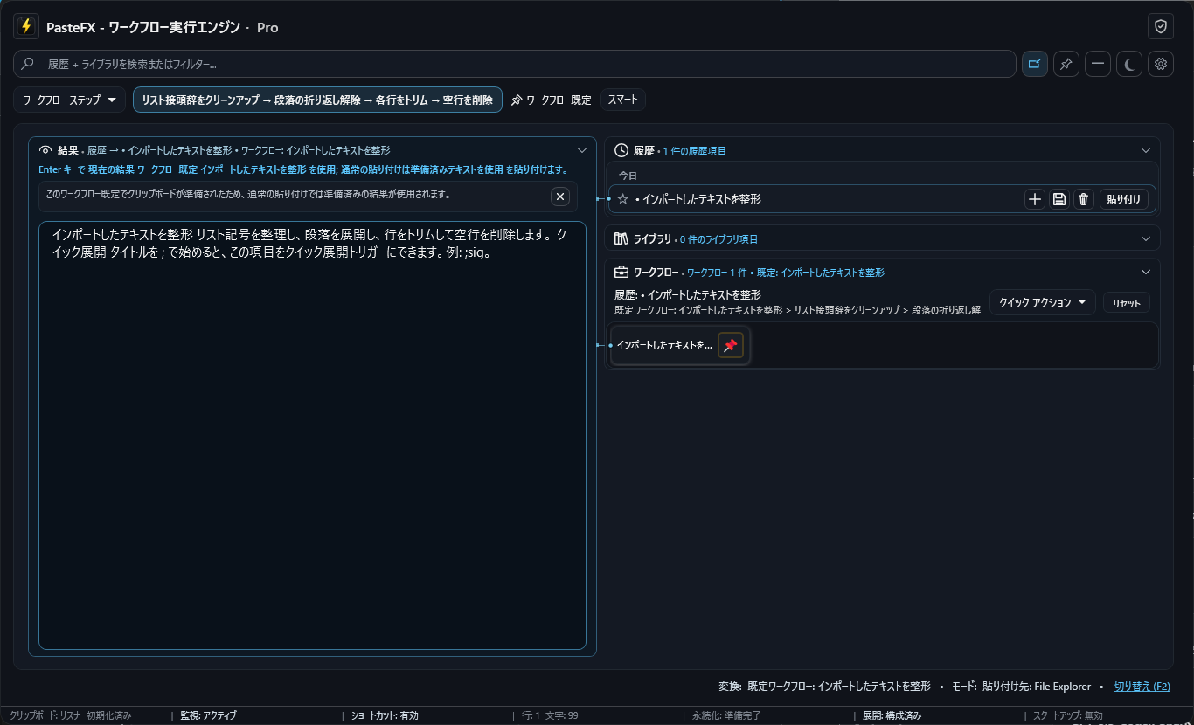Star the インポートしたテキストを整形 history item

pos(623,199)
